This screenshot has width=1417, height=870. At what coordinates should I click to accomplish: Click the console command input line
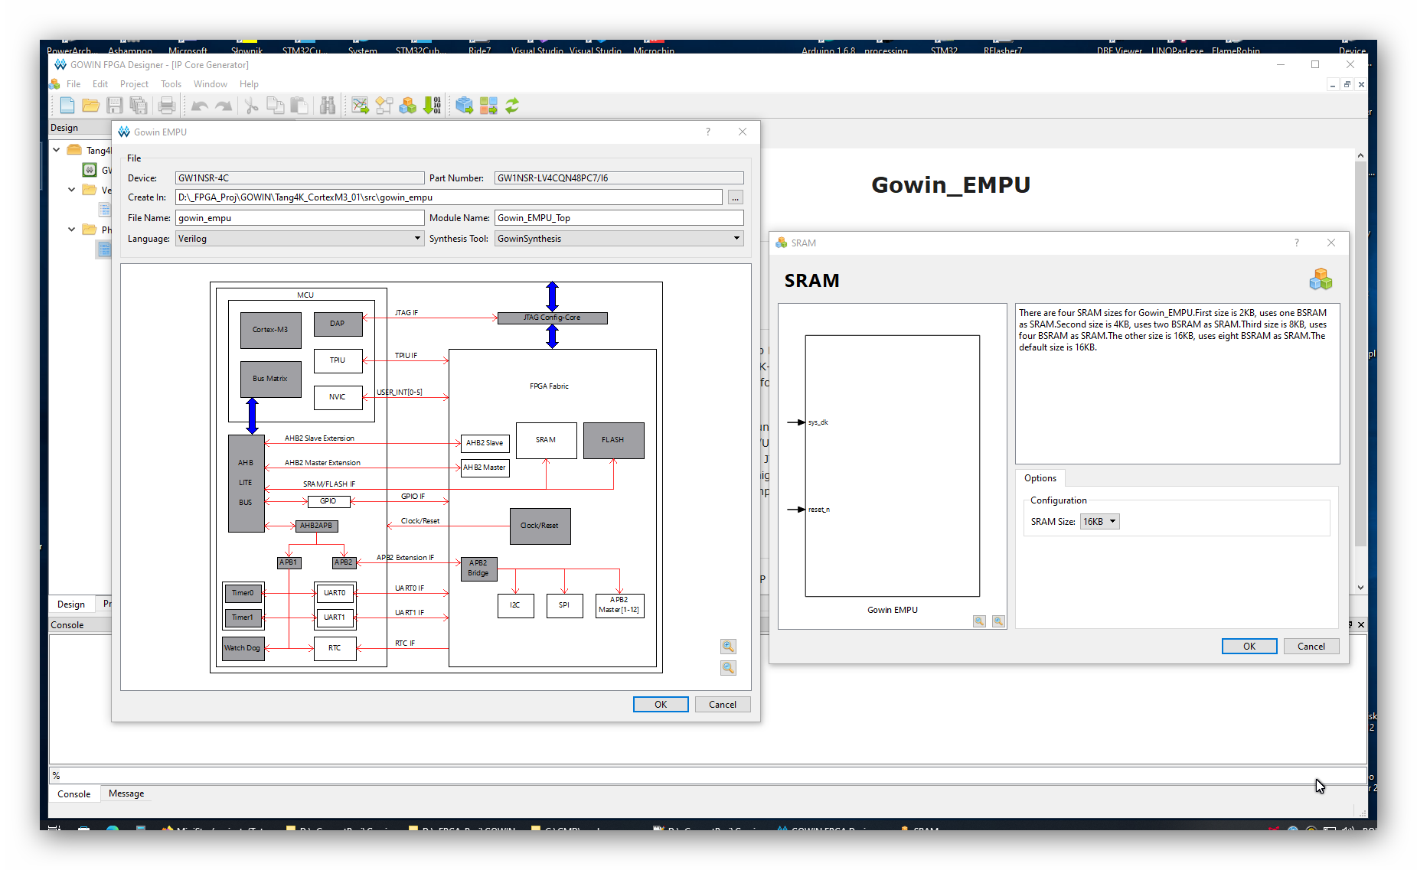(x=708, y=775)
